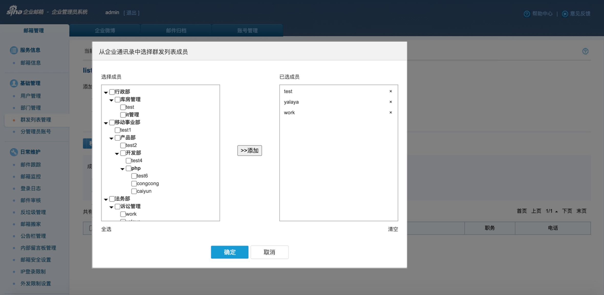Image resolution: width=604 pixels, height=295 pixels.
Task: Collapse the 移动事业部 tree node
Action: pyautogui.click(x=106, y=123)
